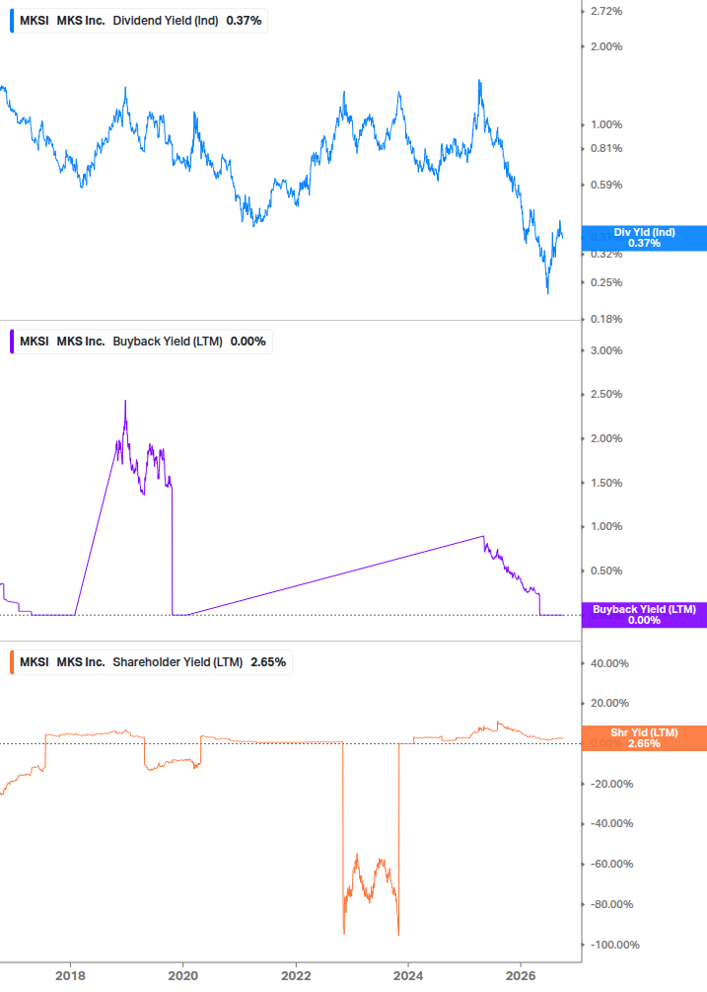Click the 0.18% tick on dividend yield axis
Image resolution: width=707 pixels, height=992 pixels.
606,320
